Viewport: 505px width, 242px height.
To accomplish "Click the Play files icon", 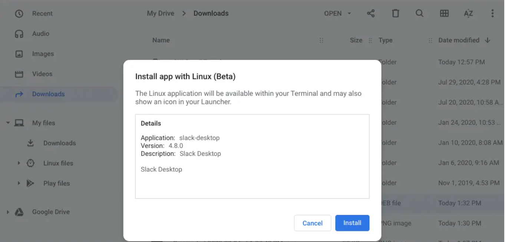I will [x=30, y=183].
